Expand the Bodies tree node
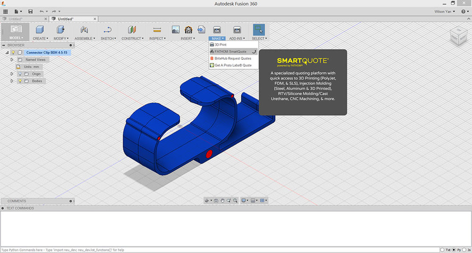 (12, 81)
